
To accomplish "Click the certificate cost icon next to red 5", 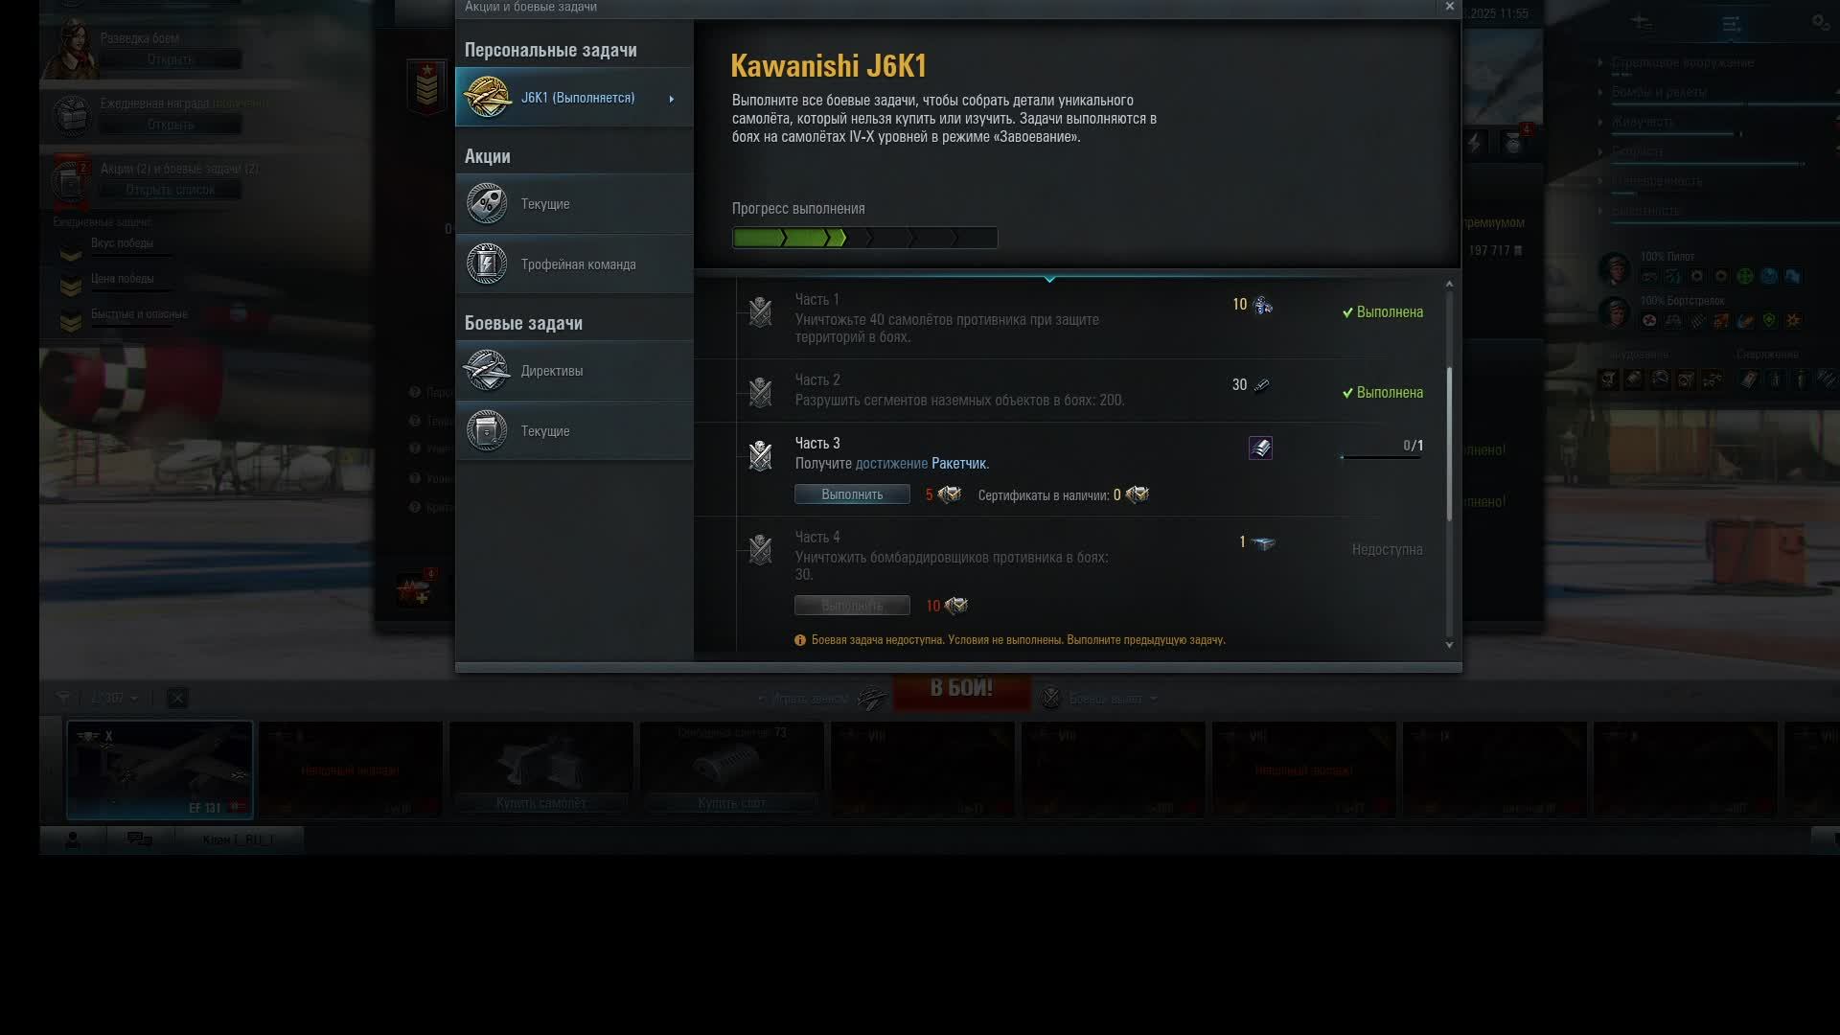I will pyautogui.click(x=950, y=494).
